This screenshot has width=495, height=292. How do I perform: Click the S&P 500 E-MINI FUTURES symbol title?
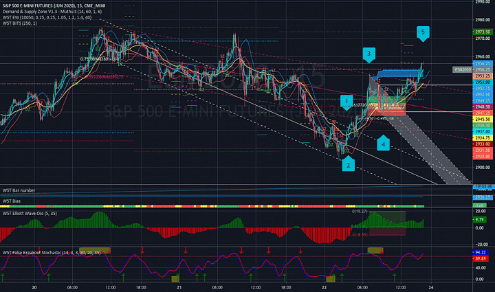coord(54,5)
